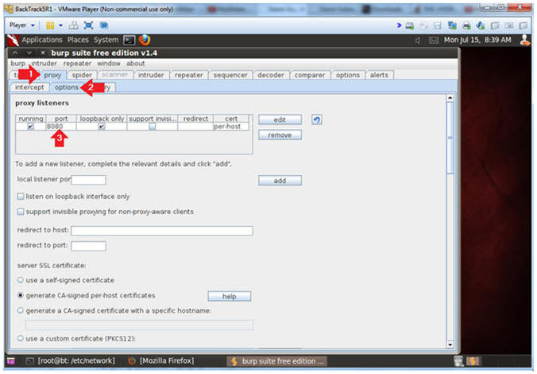
Task: Click the printer device icon in VMware toolbar
Action: pyautogui.click(x=466, y=25)
